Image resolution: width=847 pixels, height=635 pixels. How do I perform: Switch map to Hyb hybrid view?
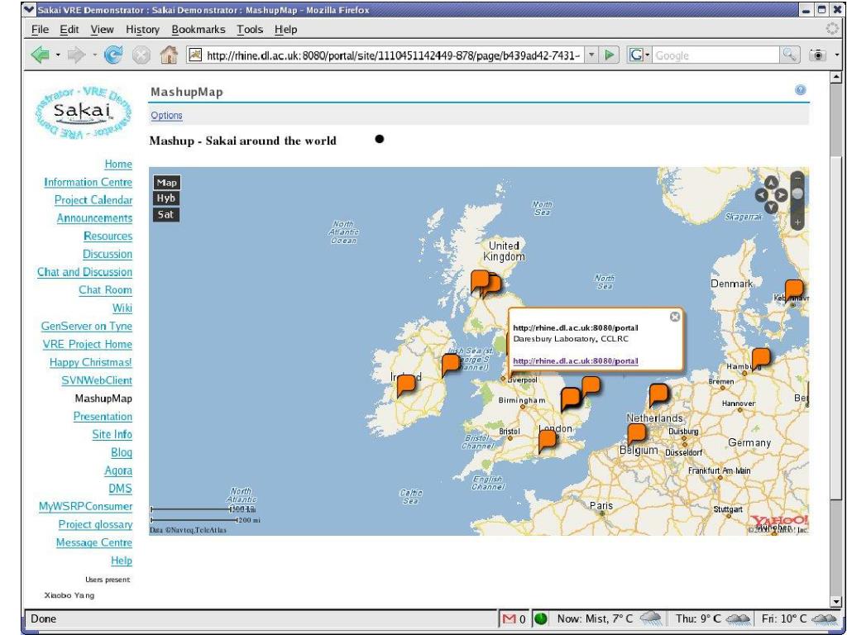[165, 198]
